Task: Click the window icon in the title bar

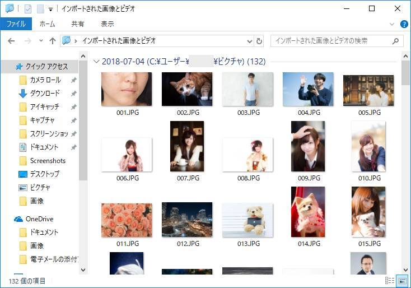Action: pos(10,8)
